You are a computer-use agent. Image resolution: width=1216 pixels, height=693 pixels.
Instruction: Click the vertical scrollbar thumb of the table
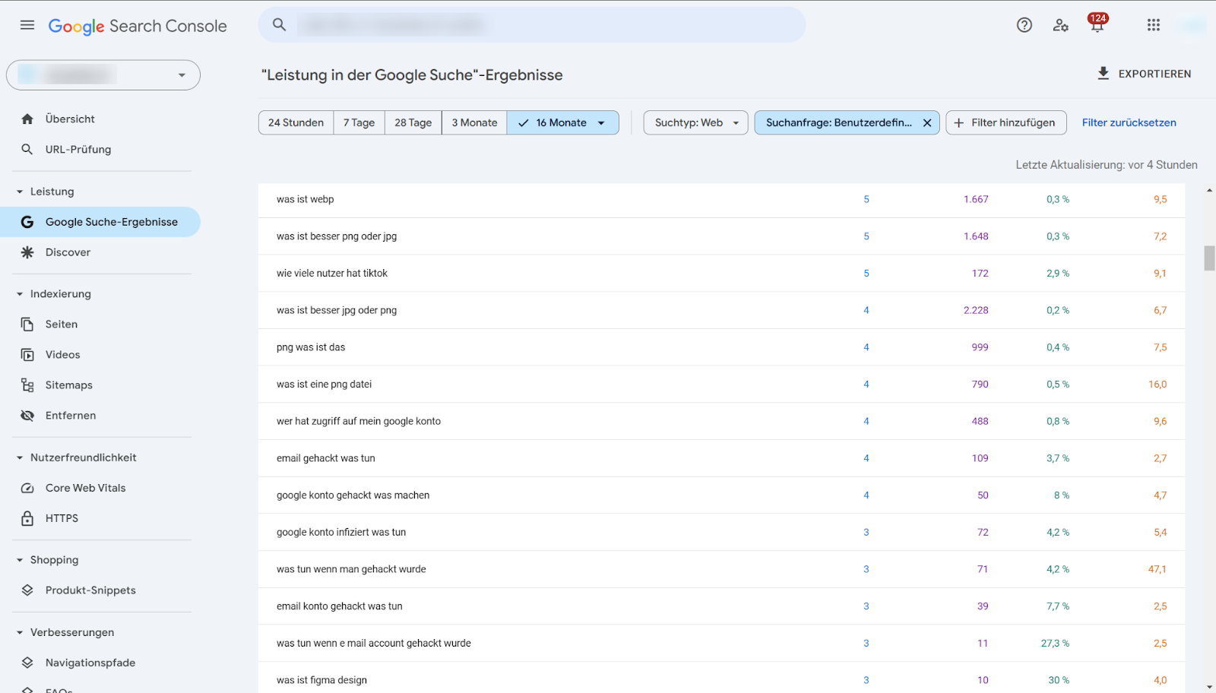click(x=1209, y=258)
